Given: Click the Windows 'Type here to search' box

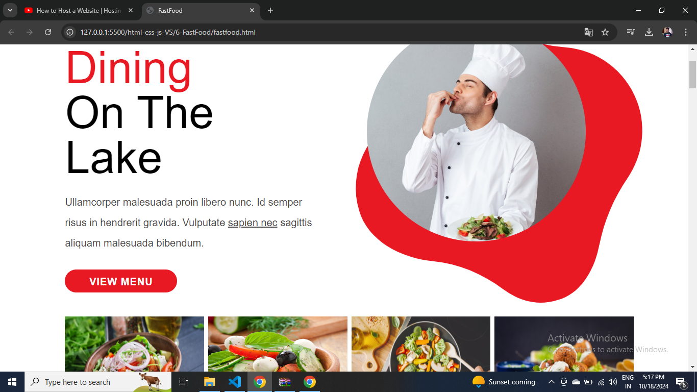Looking at the screenshot, I should (x=98, y=382).
